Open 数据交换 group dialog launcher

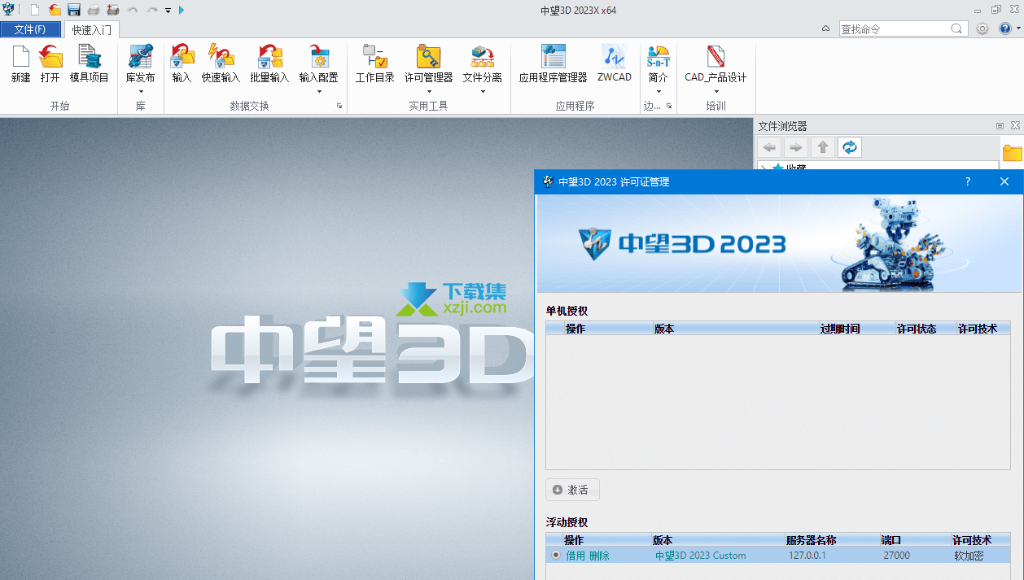(339, 106)
